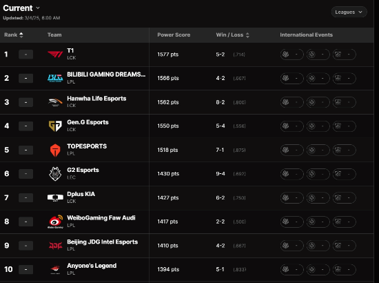Click the Hanwha Life Esports logo

click(55, 102)
